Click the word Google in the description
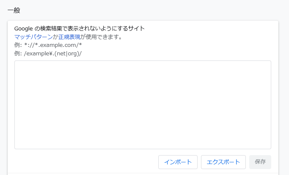The image size is (289, 175). click(x=23, y=28)
